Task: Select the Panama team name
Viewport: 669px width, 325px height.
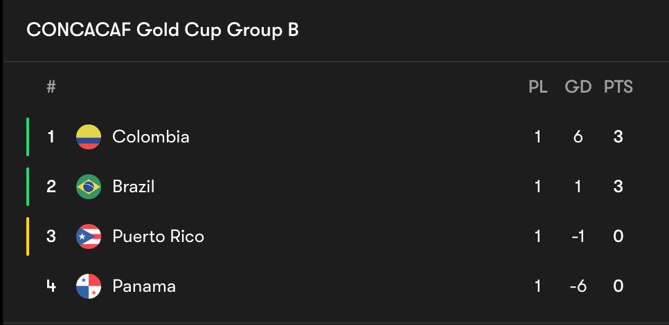Action: coord(144,286)
